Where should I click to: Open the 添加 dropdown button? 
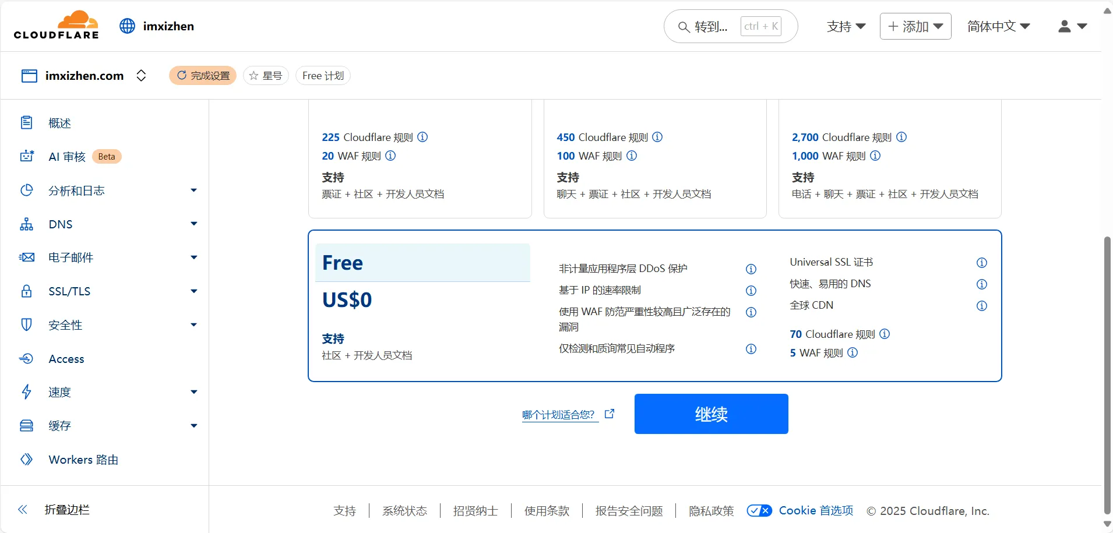pos(915,26)
